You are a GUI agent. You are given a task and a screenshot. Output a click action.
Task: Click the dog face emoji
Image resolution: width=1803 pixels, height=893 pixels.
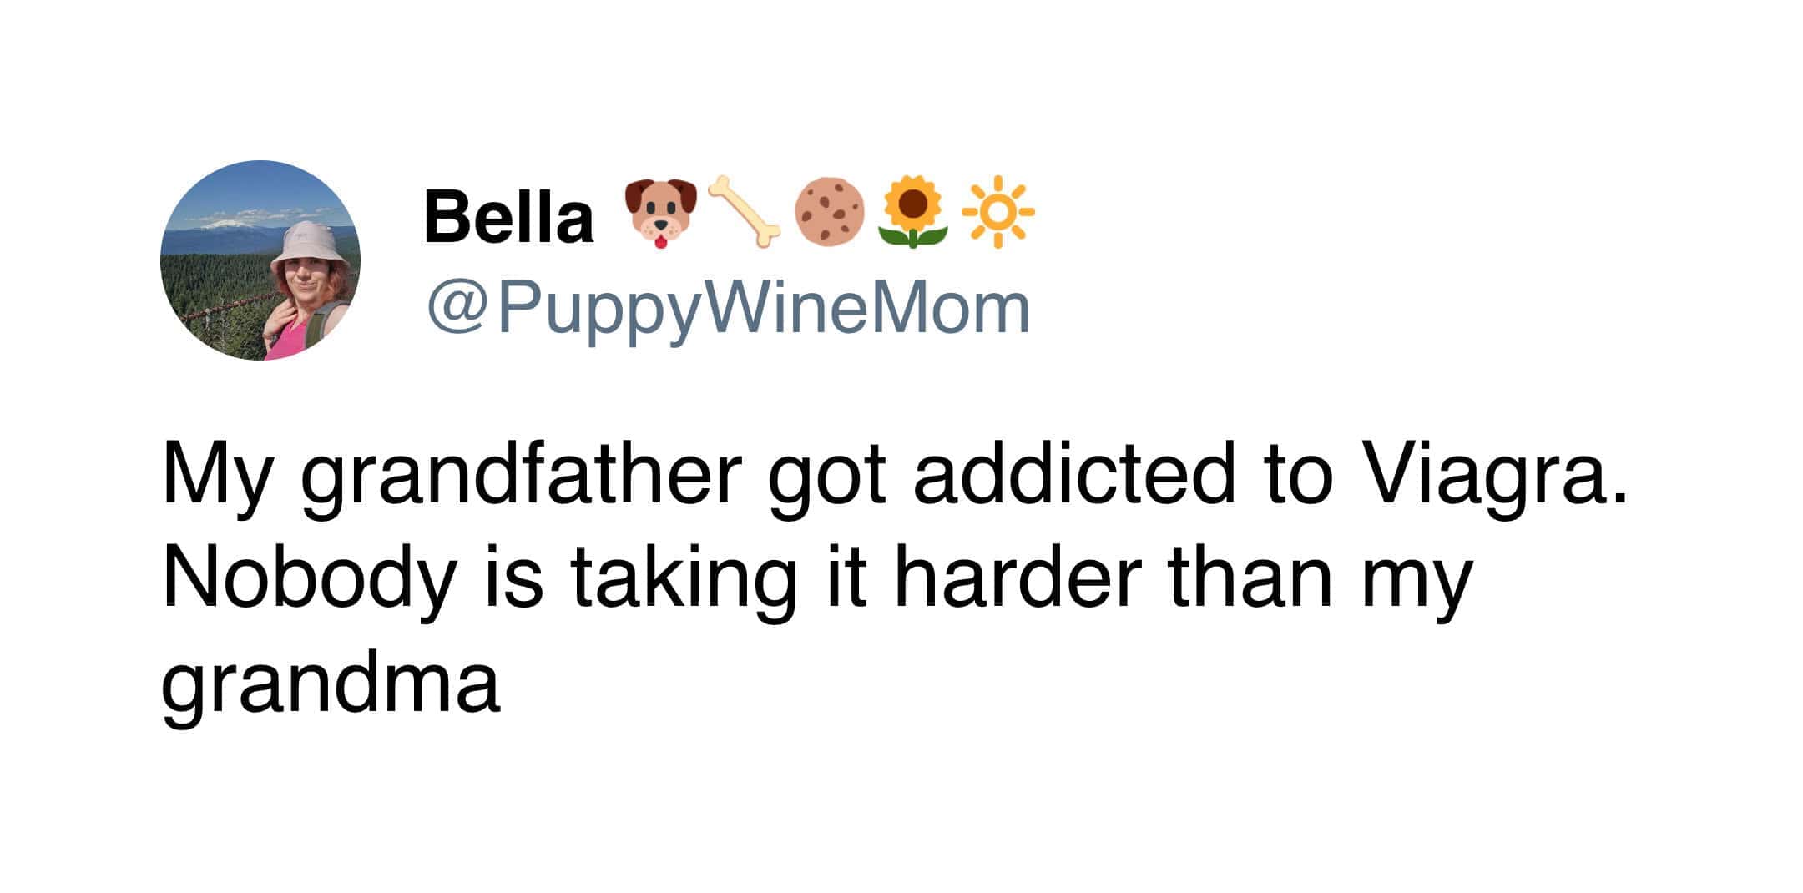[x=661, y=212]
